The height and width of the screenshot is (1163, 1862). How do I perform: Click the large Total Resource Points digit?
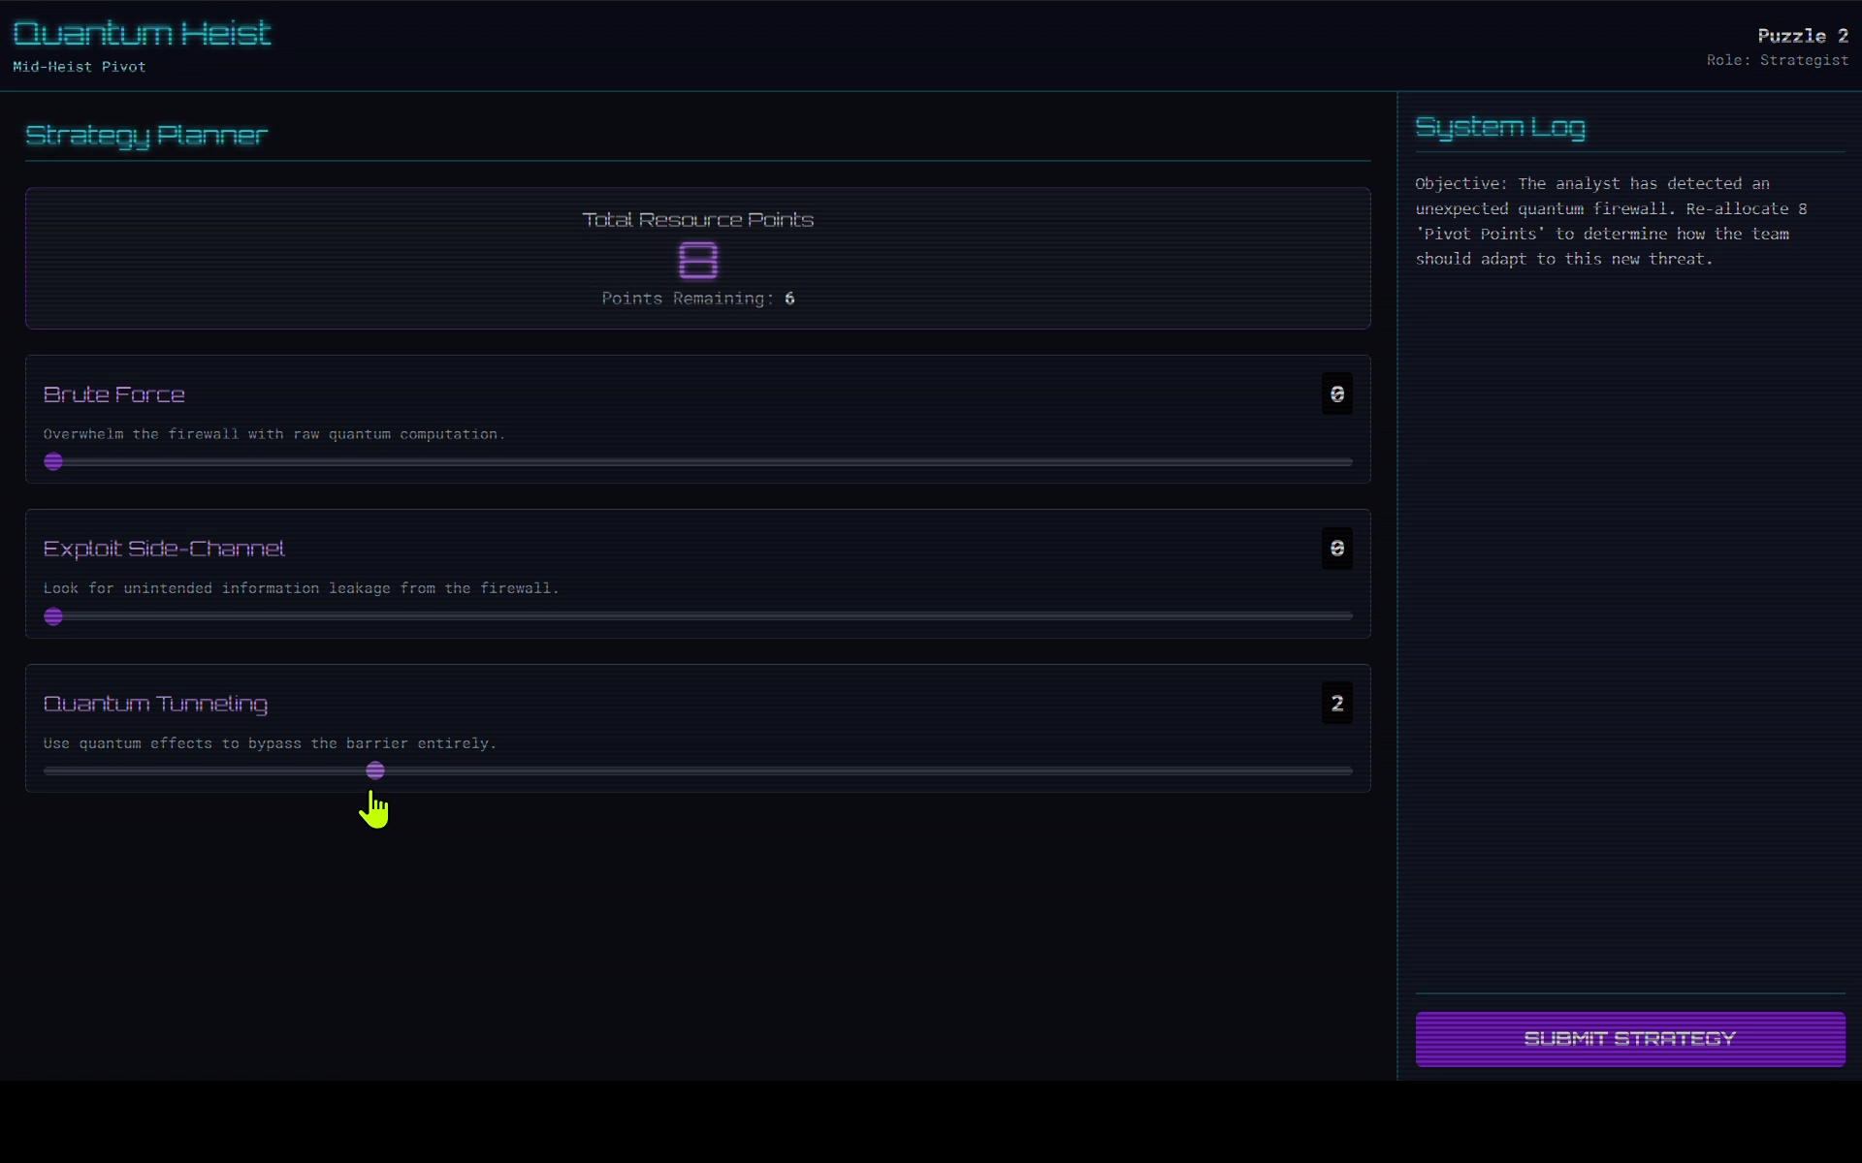tap(697, 260)
